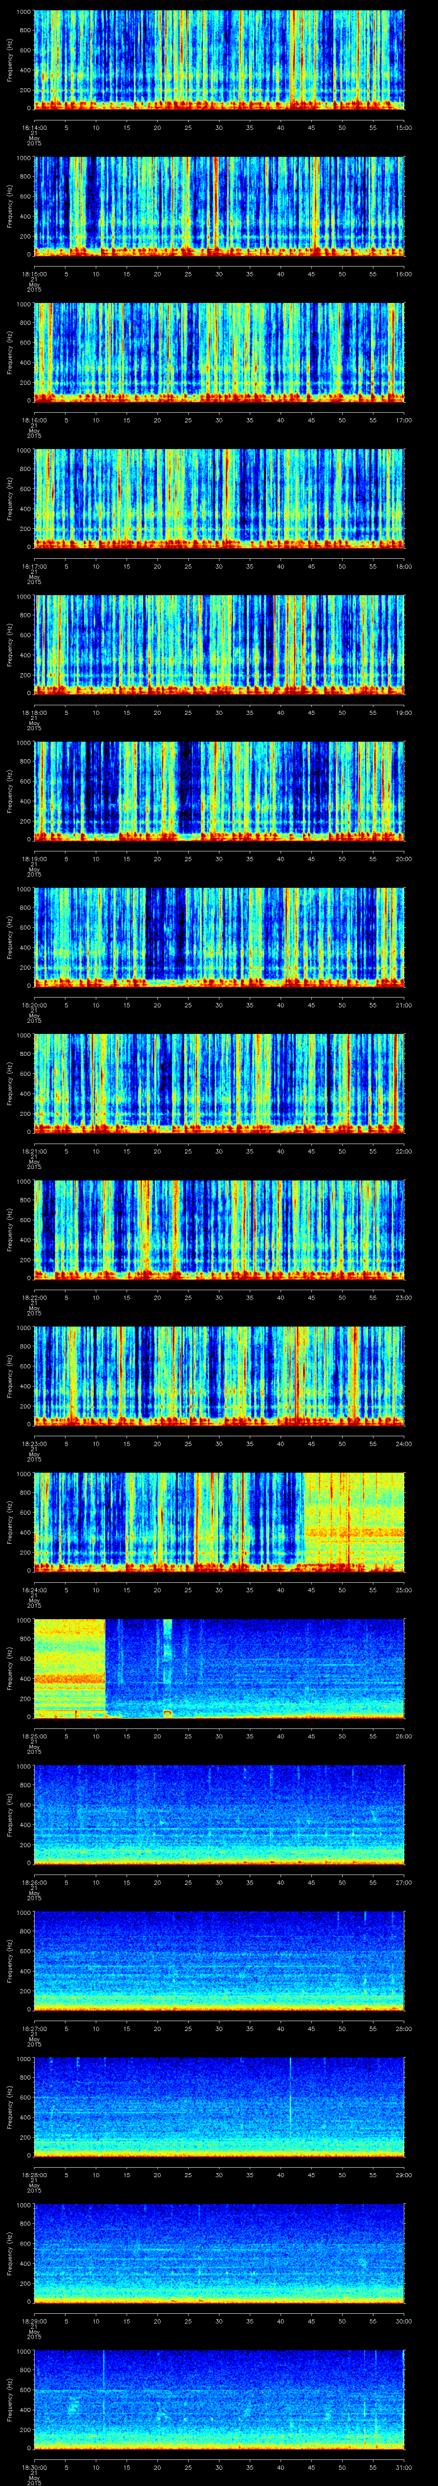Select the 27:00 end tick label
Image resolution: width=438 pixels, height=2486 pixels.
pos(404,1882)
